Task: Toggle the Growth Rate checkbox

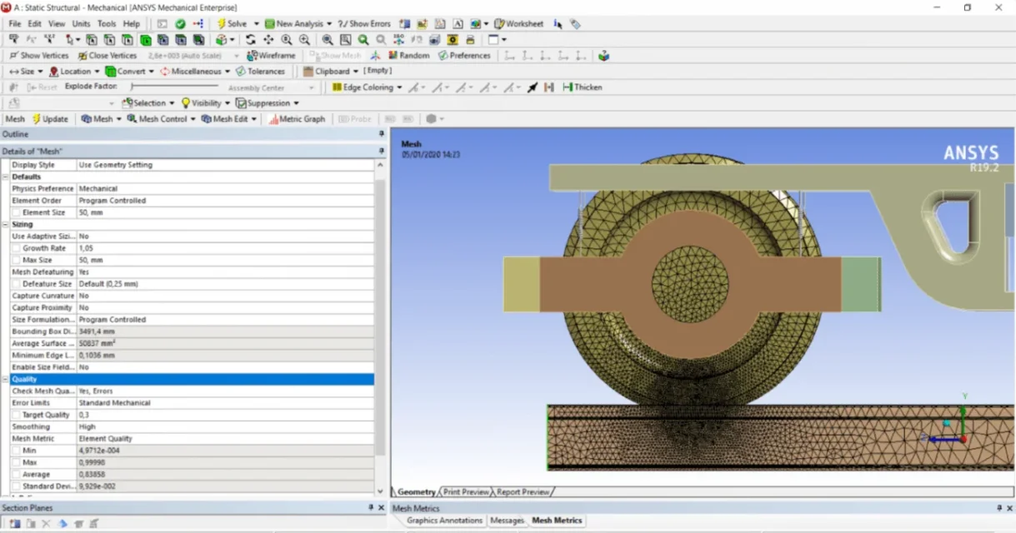Action: [x=17, y=248]
